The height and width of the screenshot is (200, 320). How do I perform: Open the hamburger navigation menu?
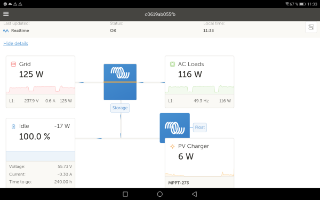tap(6, 14)
